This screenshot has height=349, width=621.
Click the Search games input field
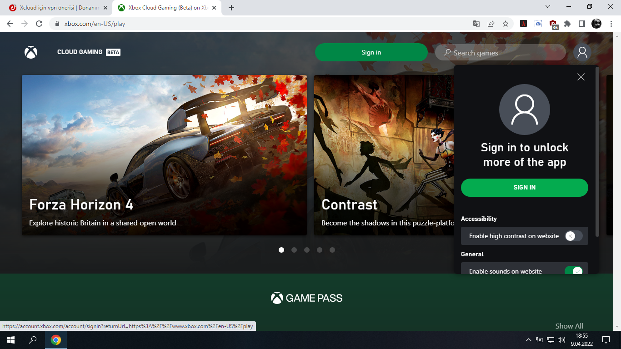point(501,53)
